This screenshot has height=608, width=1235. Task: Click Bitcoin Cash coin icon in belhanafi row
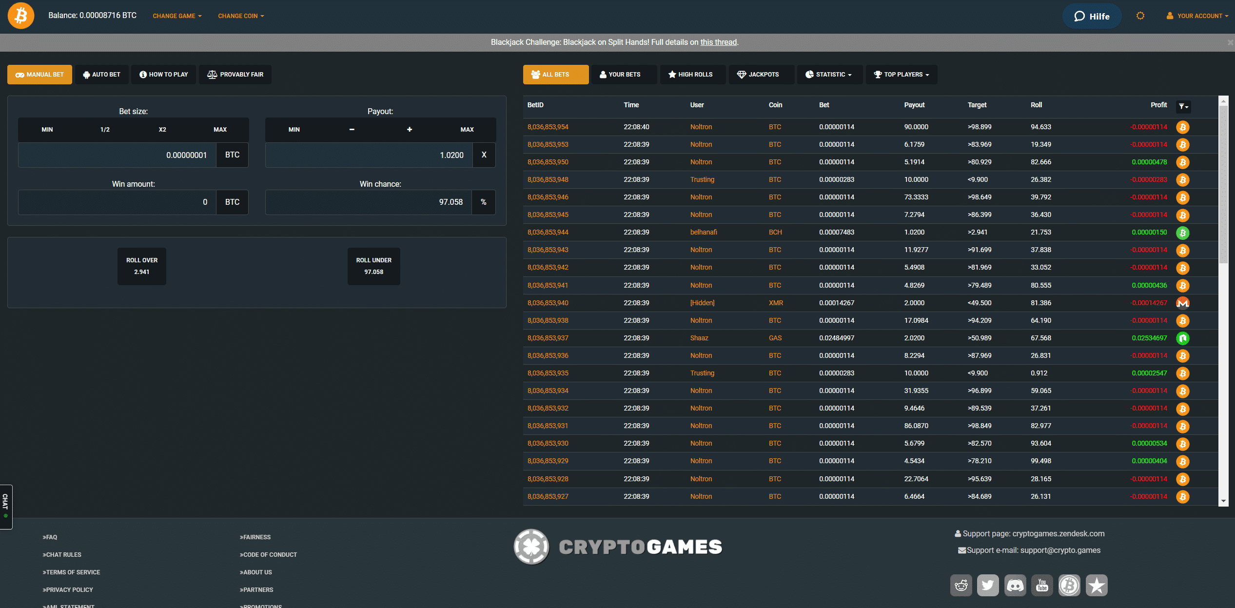[x=1182, y=233]
